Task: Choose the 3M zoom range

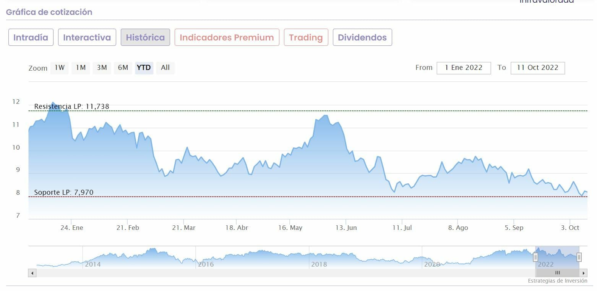Action: pos(102,68)
